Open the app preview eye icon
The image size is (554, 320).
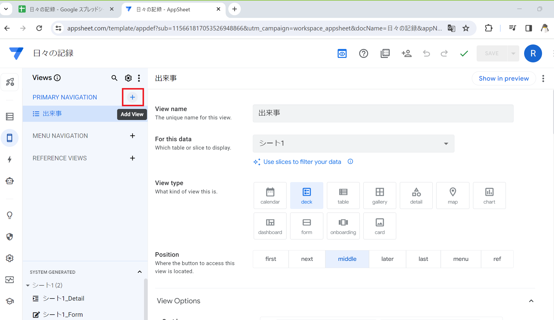(342, 53)
